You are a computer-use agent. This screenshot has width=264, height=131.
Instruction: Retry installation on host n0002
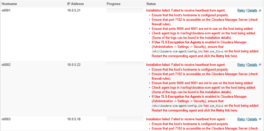pyautogui.click(x=241, y=65)
